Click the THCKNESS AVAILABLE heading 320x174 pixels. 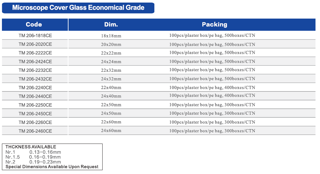[31, 147]
